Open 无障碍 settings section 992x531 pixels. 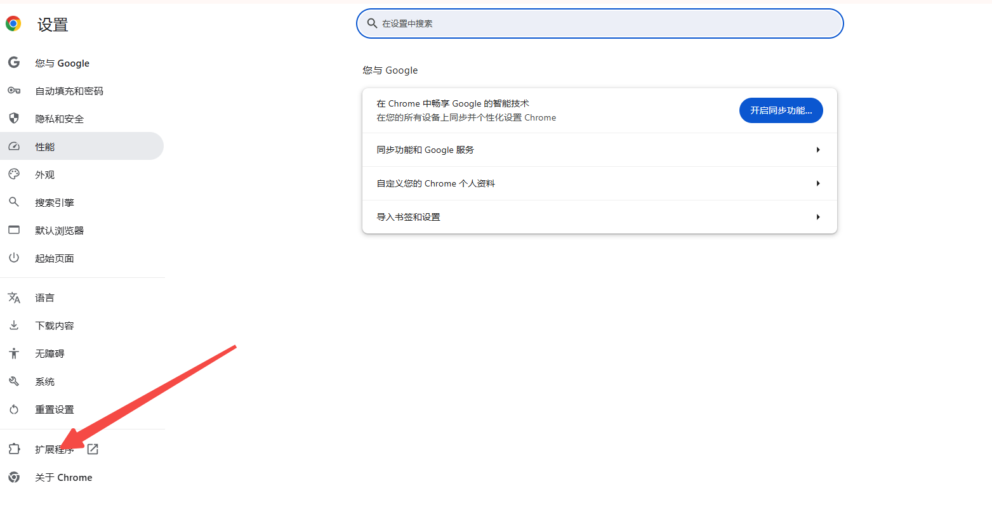[82, 353]
